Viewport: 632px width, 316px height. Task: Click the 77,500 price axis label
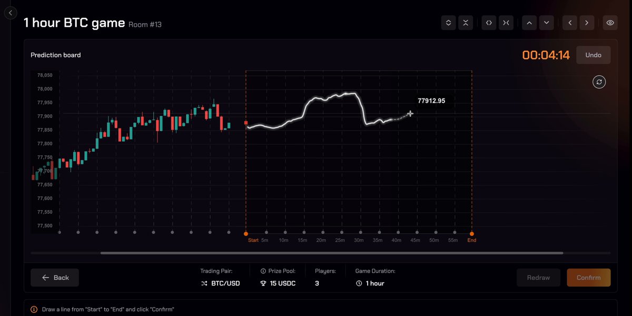coord(44,226)
